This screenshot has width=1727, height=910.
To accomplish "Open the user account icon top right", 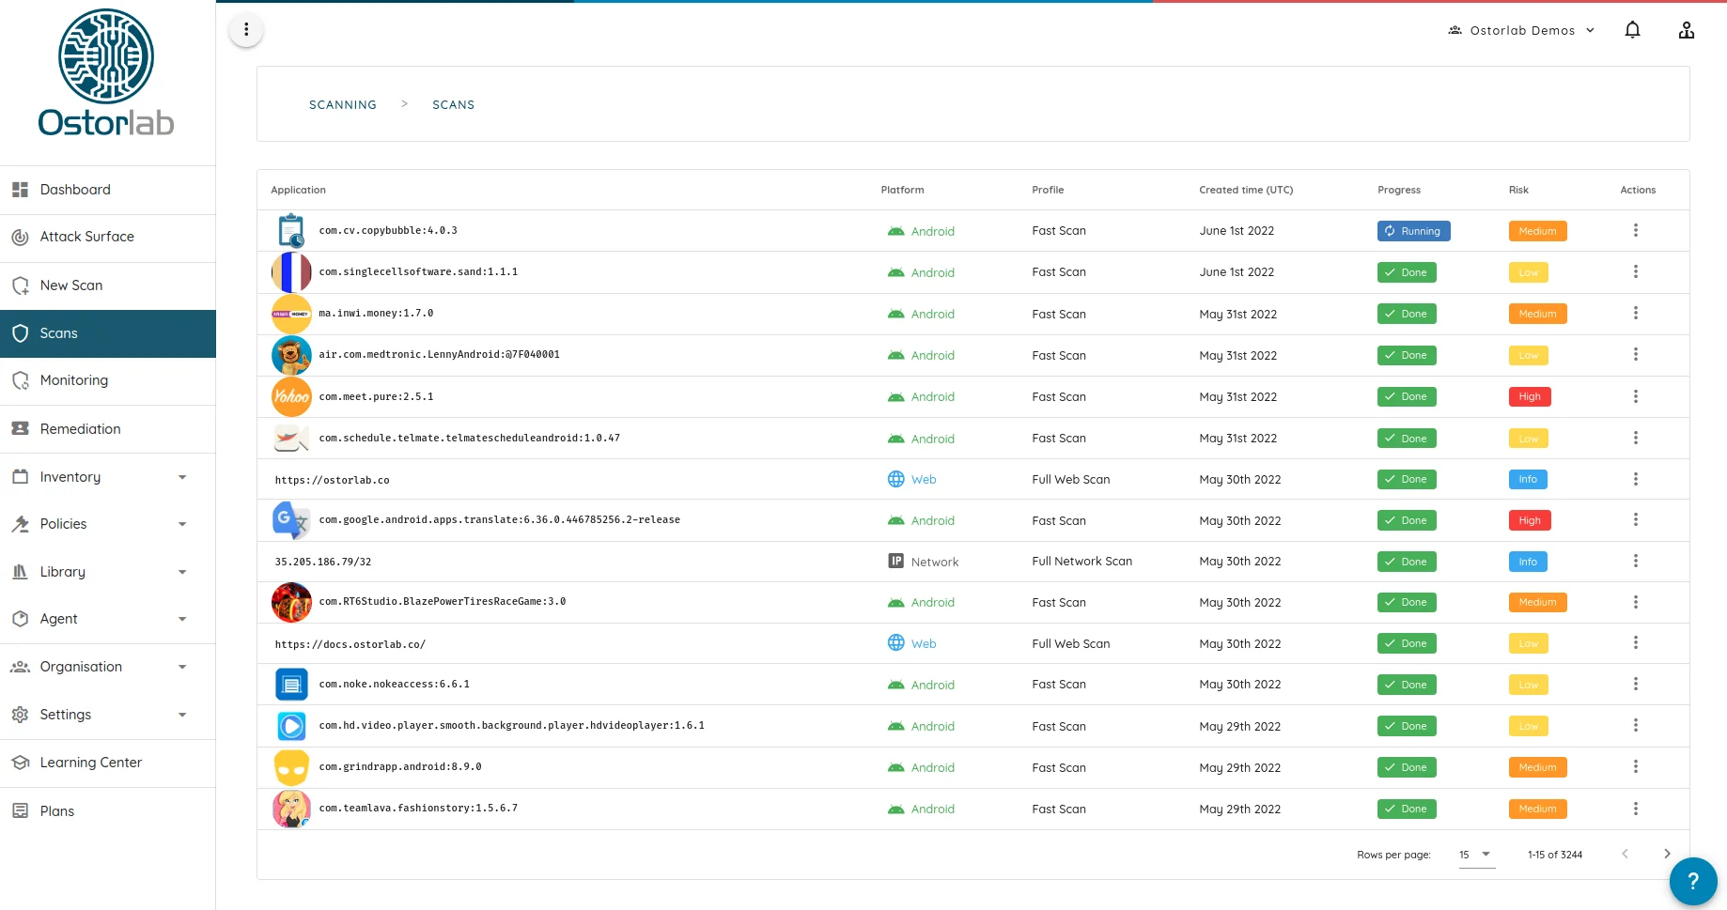I will [x=1687, y=29].
